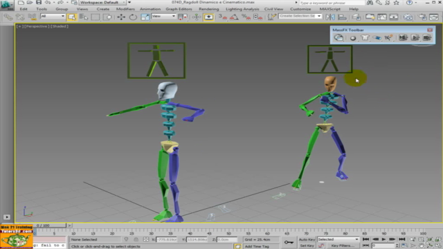Click Bind to Space Warp tool
Viewport: 443px width, 249px height.
32,17
